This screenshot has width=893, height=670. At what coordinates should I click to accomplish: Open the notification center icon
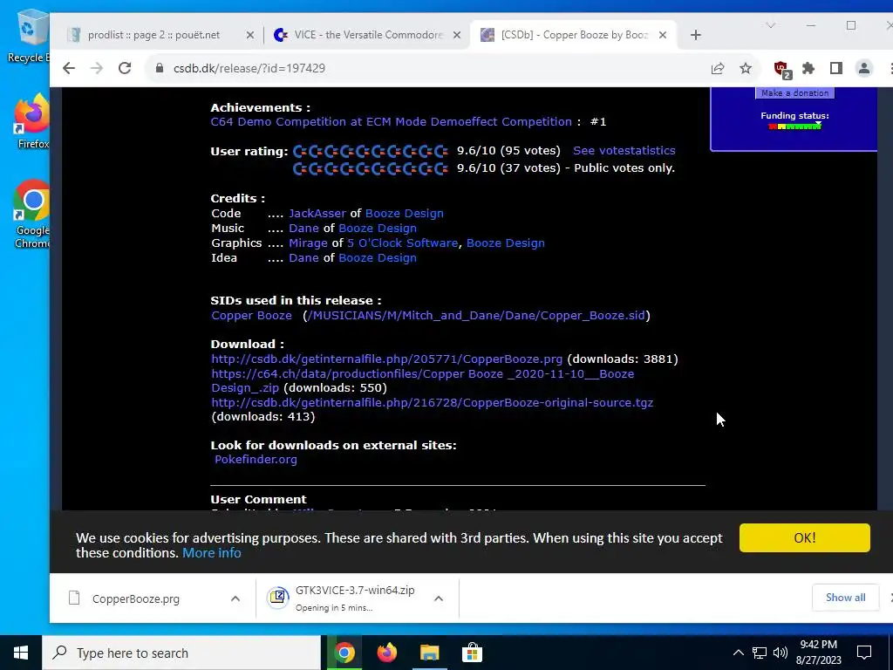[x=864, y=653]
